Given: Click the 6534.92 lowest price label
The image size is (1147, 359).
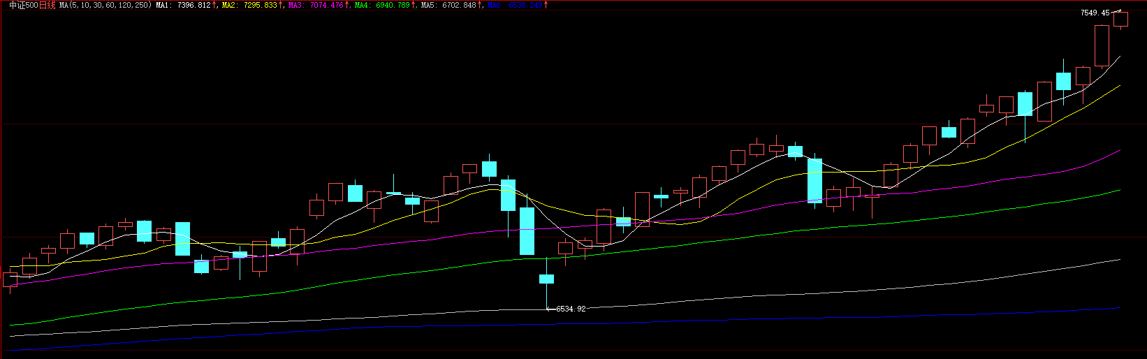Looking at the screenshot, I should (571, 309).
